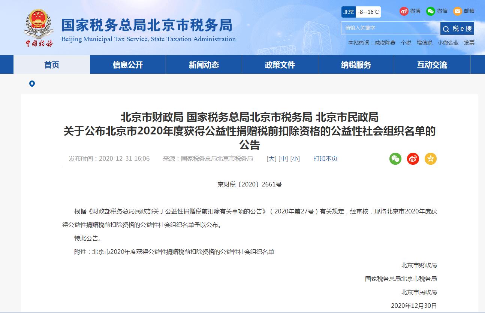Open the 政策文件 navigation menu
This screenshot has width=485, height=313.
tap(280, 65)
